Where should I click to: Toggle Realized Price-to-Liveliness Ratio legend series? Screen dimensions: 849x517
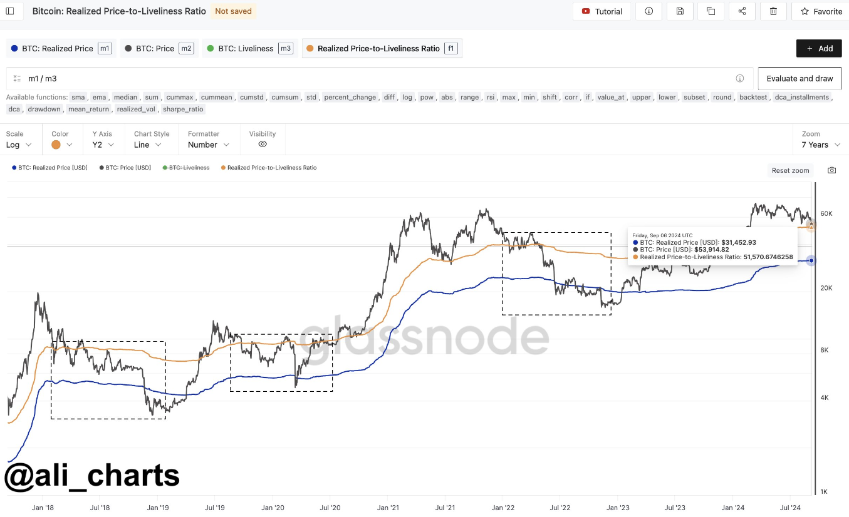tap(269, 168)
